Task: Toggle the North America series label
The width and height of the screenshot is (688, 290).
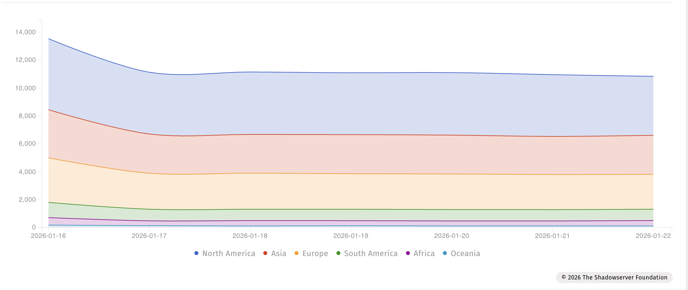Action: tap(229, 253)
